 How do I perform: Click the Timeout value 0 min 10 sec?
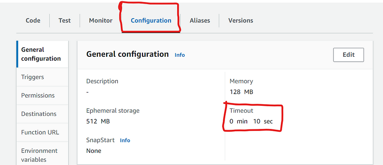click(x=251, y=121)
